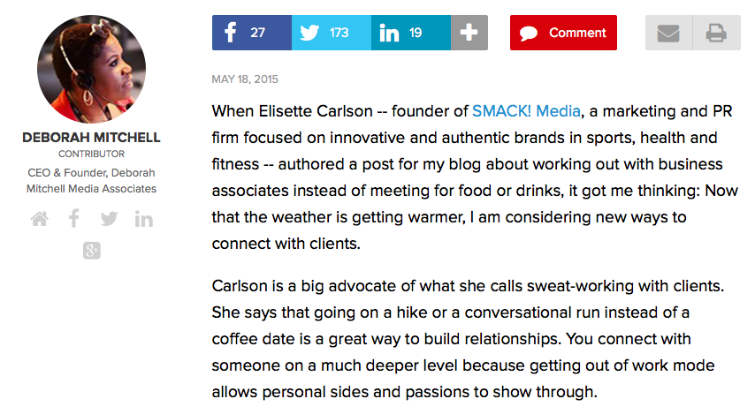
Task: Share article on Facebook share bar
Action: point(251,33)
